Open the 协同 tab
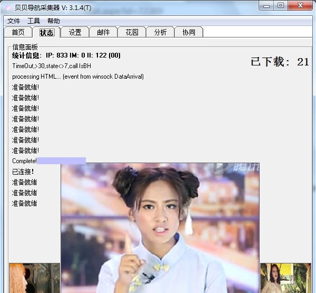 (189, 32)
